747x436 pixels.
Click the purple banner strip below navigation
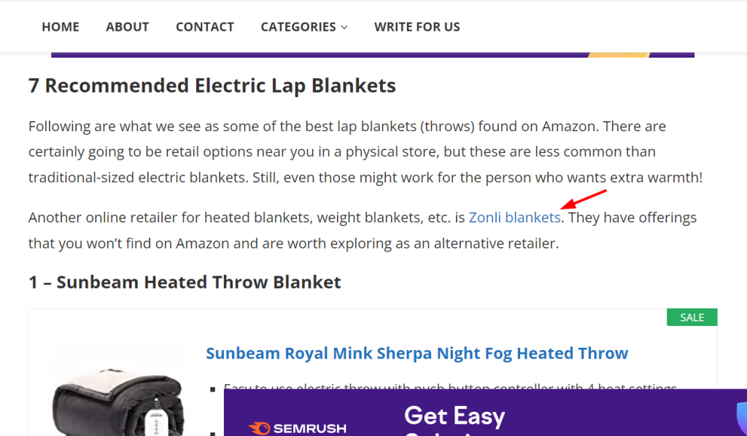click(373, 55)
